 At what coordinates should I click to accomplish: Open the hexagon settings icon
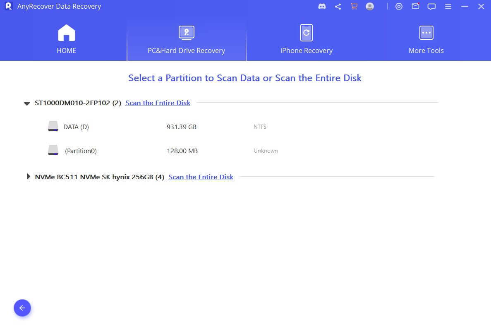click(x=399, y=7)
